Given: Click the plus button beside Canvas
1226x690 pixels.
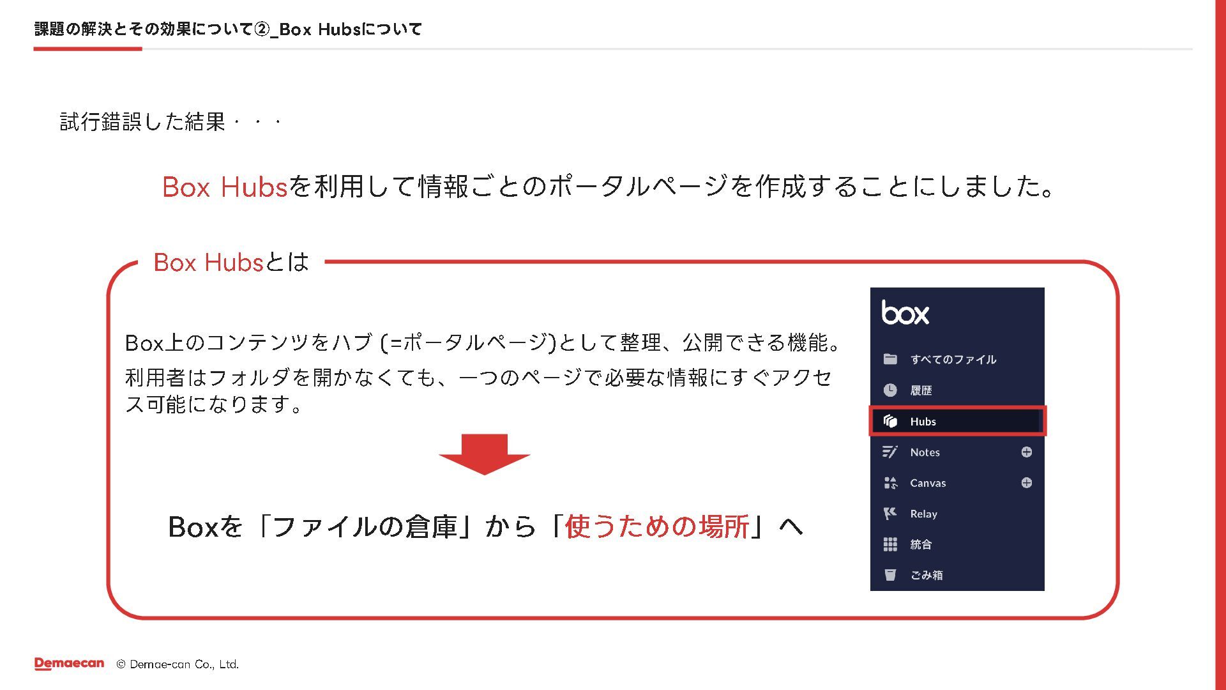Looking at the screenshot, I should [x=1026, y=483].
